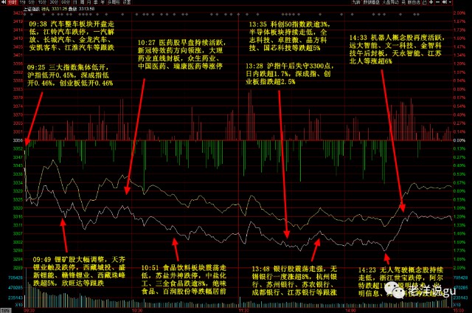Switch to the 5分 five-minute period tab
This screenshot has height=313, width=472.
(x=32, y=2)
